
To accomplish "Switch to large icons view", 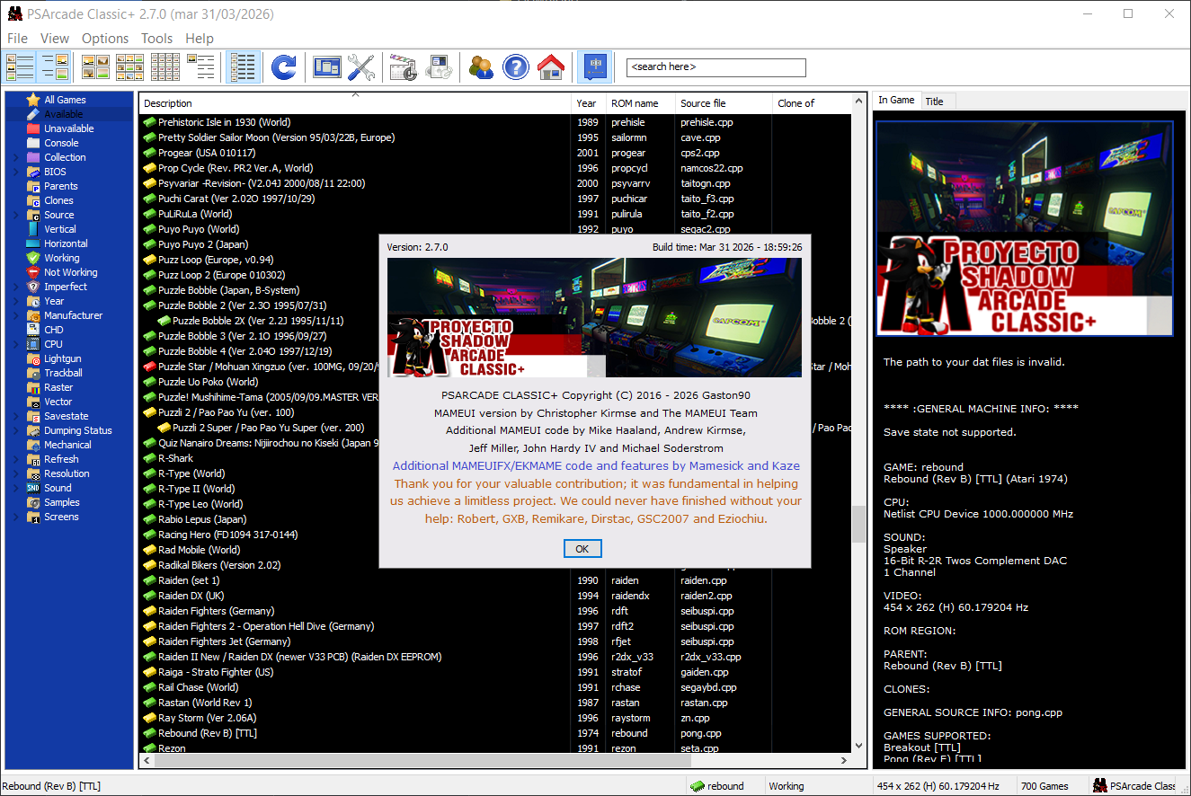I will click(x=95, y=67).
